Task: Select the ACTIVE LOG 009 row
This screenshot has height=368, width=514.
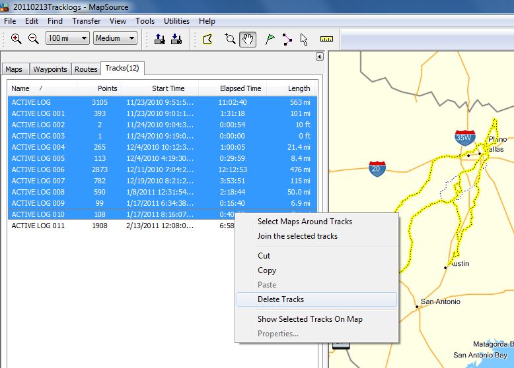Action: click(x=163, y=203)
